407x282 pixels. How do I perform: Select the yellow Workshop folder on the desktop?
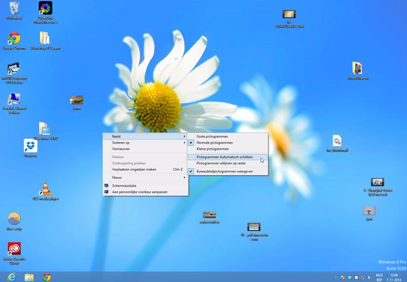[x=45, y=40]
